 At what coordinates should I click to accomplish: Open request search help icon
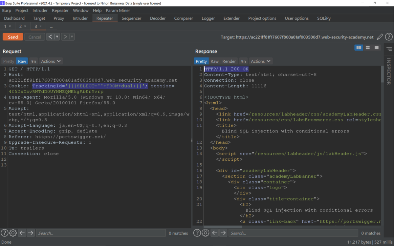pyautogui.click(x=4, y=233)
